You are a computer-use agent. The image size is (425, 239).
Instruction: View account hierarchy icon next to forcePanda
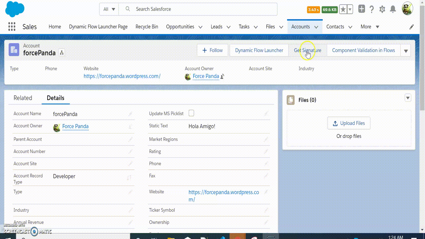point(62,53)
